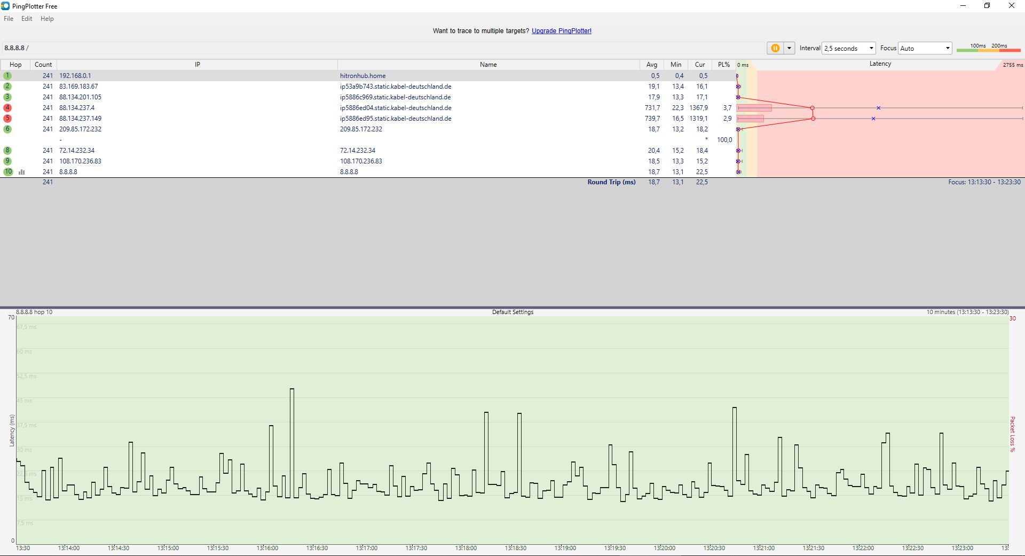Click the 100,0 packet loss value
The height and width of the screenshot is (556, 1025).
pos(724,140)
